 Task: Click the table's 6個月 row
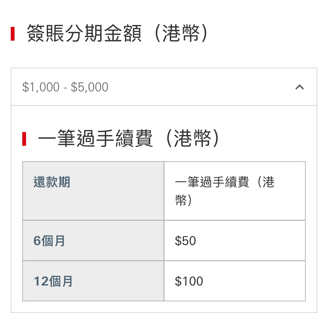164,241
